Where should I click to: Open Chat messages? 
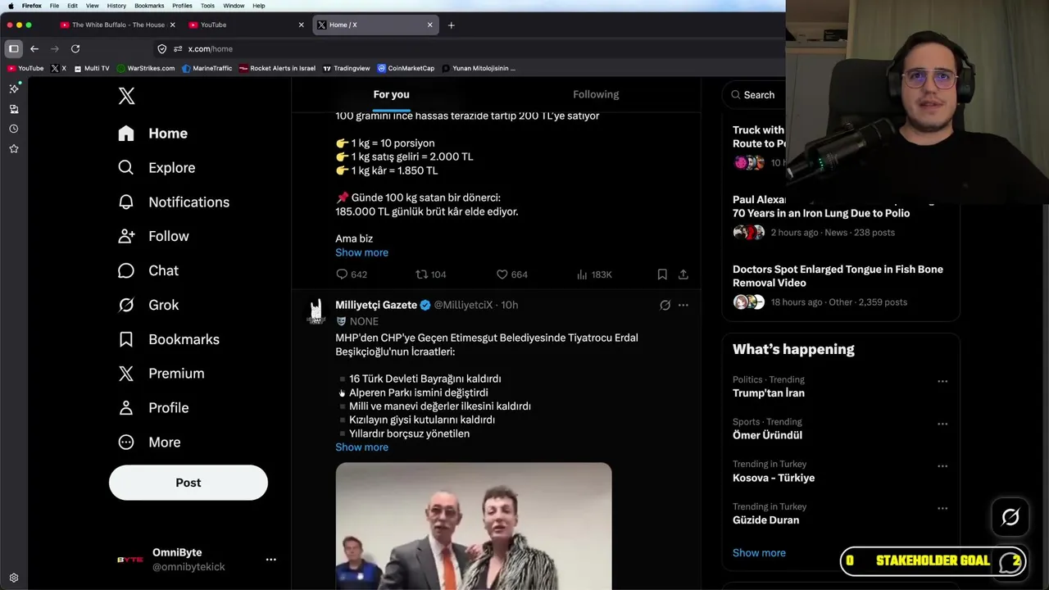[x=148, y=270]
